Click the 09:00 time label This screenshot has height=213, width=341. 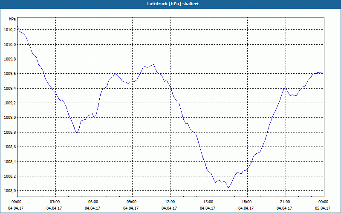[132, 202]
